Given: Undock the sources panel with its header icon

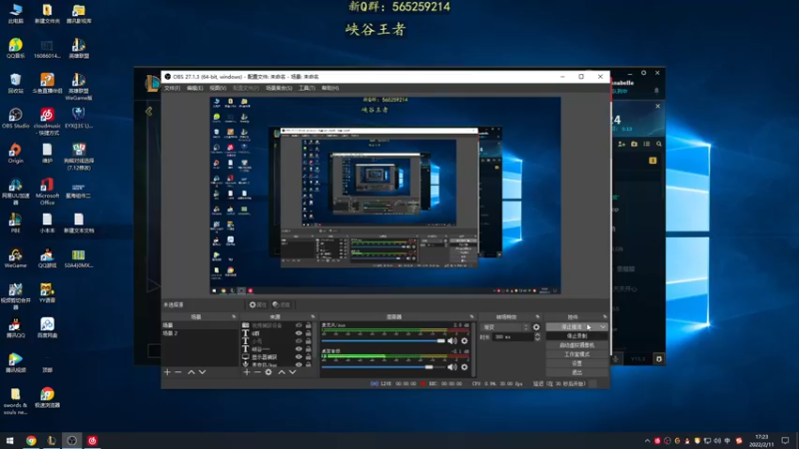Looking at the screenshot, I should point(313,316).
